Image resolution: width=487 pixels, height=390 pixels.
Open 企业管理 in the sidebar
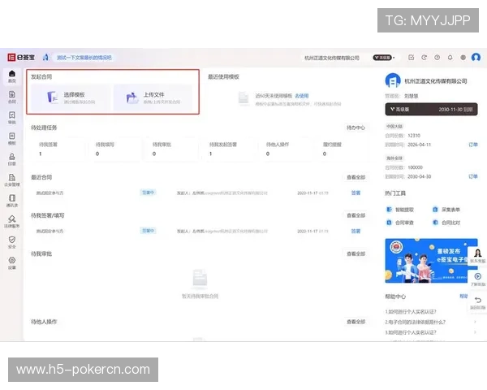[x=12, y=180]
